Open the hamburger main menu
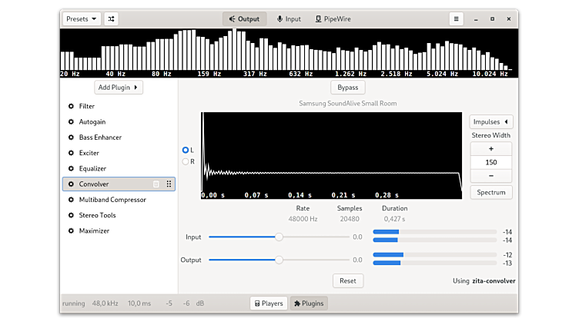The width and height of the screenshot is (579, 325). coord(457,19)
